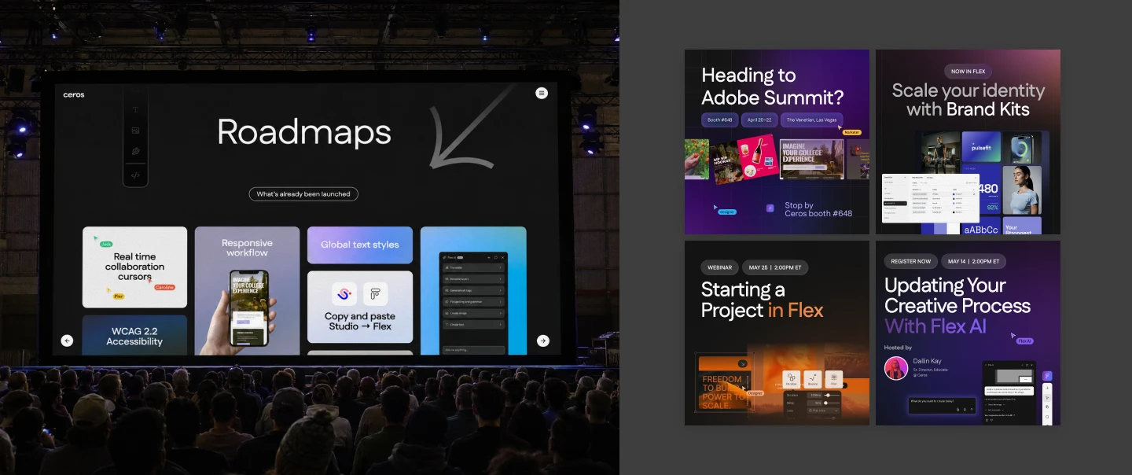Image resolution: width=1132 pixels, height=475 pixels.
Task: Select the text tool icon in vertical toolbar
Action: pyautogui.click(x=135, y=109)
